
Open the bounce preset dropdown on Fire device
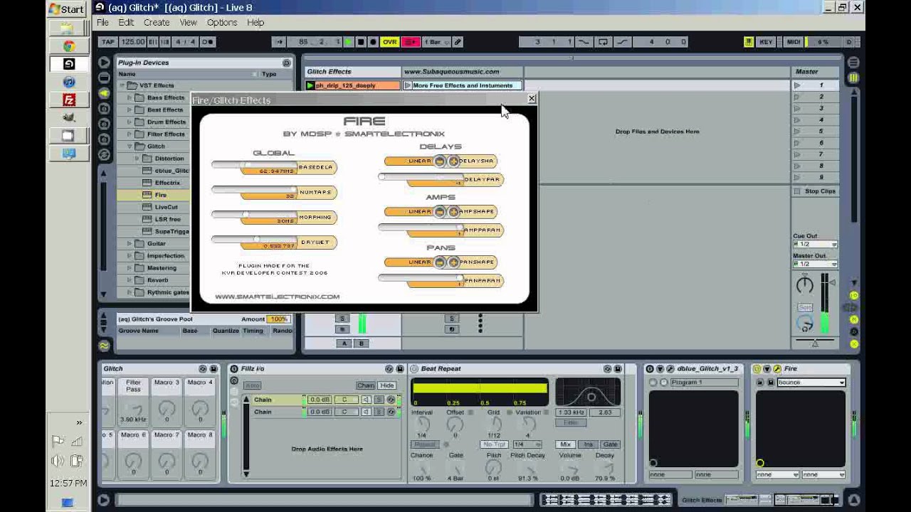pos(812,383)
